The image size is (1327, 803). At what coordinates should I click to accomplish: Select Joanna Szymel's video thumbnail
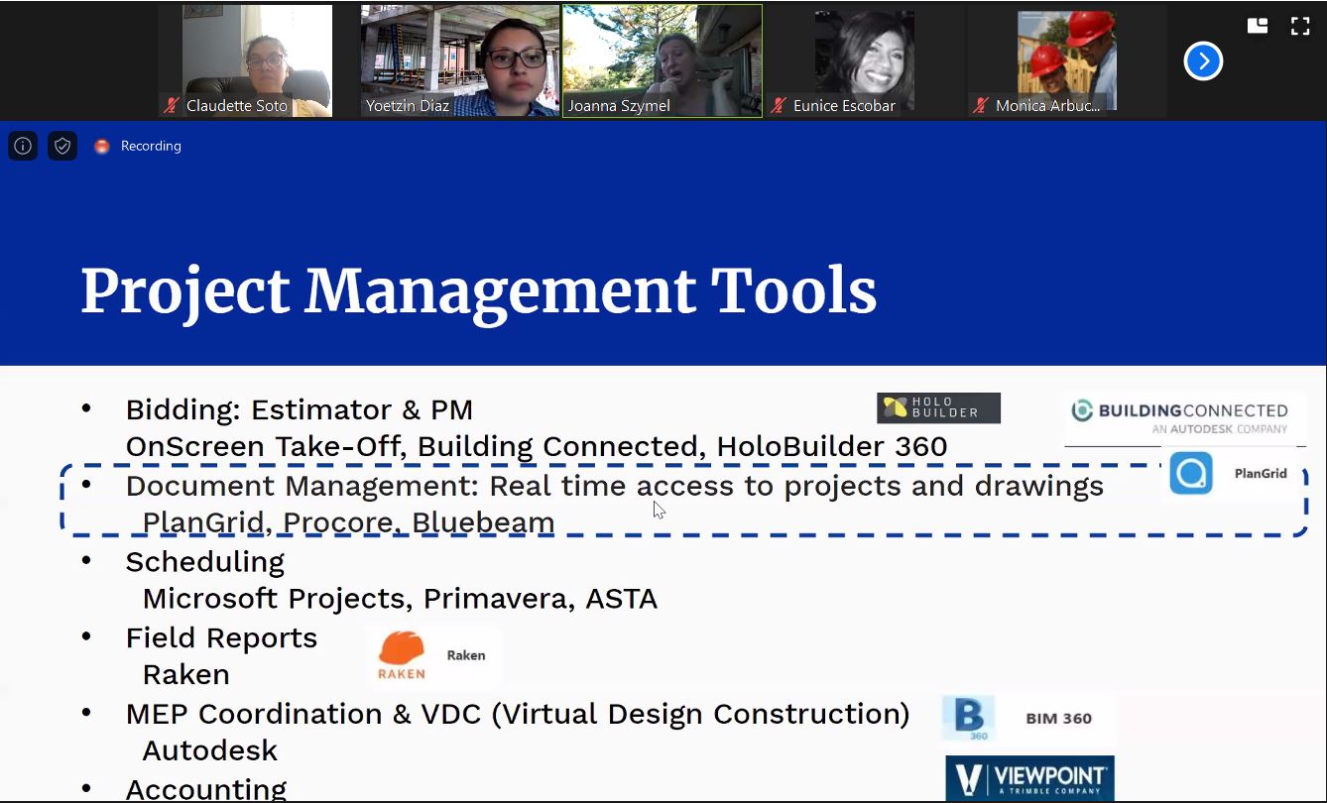click(663, 60)
